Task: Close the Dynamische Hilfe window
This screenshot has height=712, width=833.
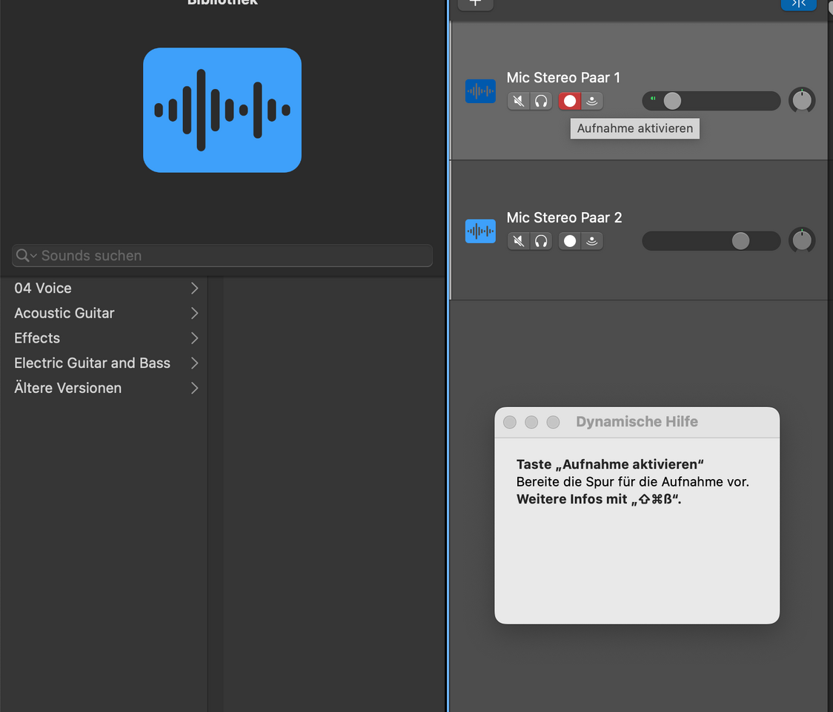Action: pos(509,422)
